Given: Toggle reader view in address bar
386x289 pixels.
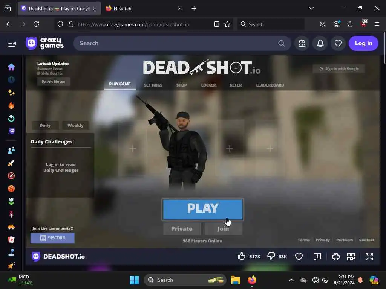Looking at the screenshot, I should coord(217,24).
